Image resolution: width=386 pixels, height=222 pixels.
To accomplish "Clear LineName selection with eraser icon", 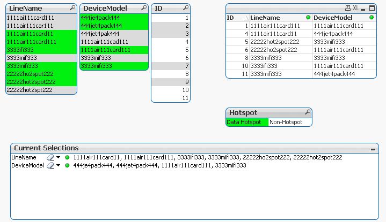I will (50, 157).
